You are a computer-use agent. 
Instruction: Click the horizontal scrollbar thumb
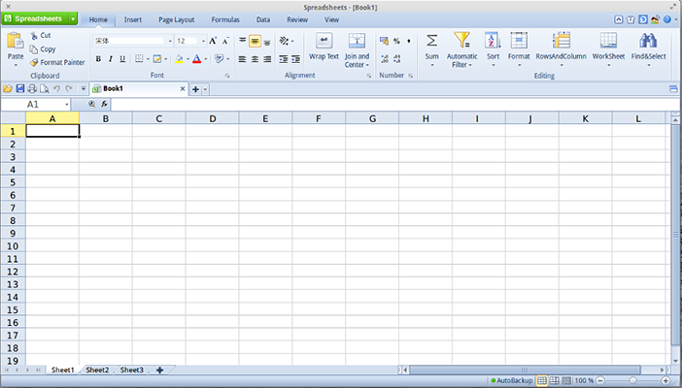(525, 371)
